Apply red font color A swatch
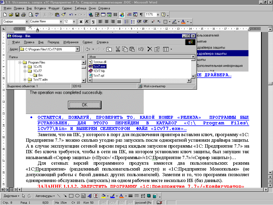This screenshot has height=205, width=273. (183, 22)
